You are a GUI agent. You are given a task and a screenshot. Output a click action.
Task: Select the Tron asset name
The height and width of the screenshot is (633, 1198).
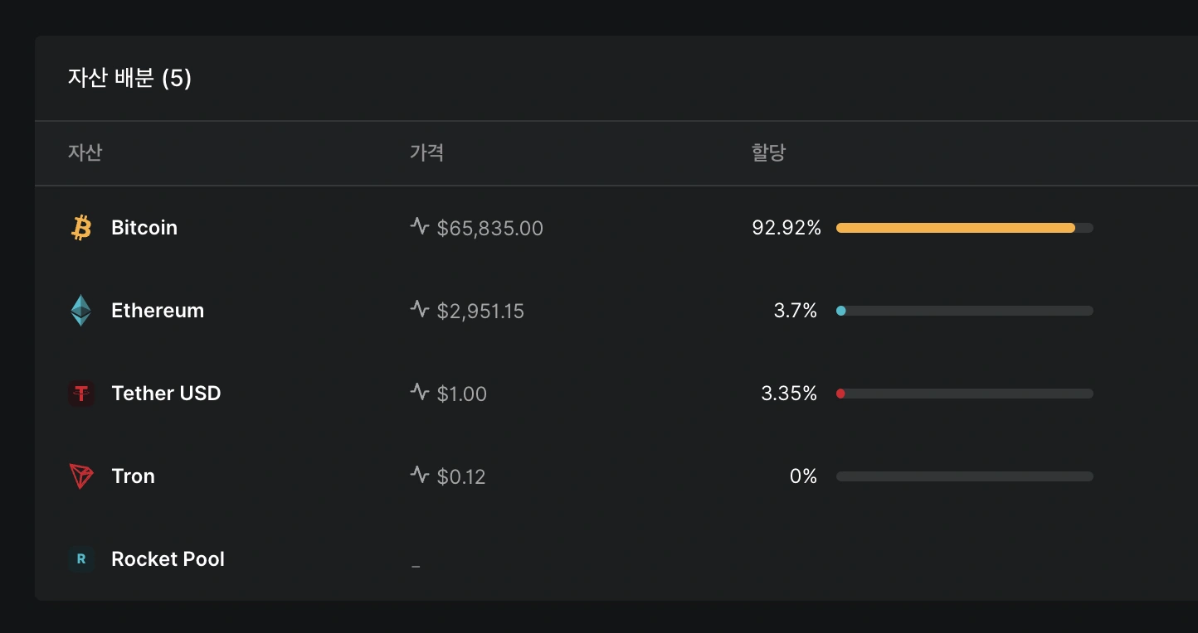click(133, 476)
